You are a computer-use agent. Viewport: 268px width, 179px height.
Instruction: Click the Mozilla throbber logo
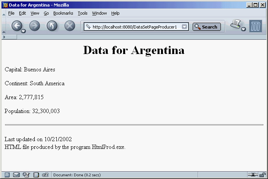tap(255, 27)
